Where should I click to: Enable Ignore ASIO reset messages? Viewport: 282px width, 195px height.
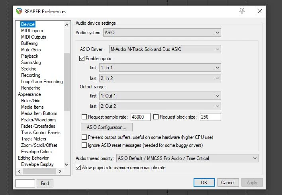pyautogui.click(x=84, y=145)
